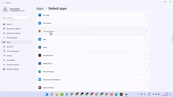Viewport: 173px width, 97px height.
Task: Click the Microsoft Edge list icon
Action: 40,71
